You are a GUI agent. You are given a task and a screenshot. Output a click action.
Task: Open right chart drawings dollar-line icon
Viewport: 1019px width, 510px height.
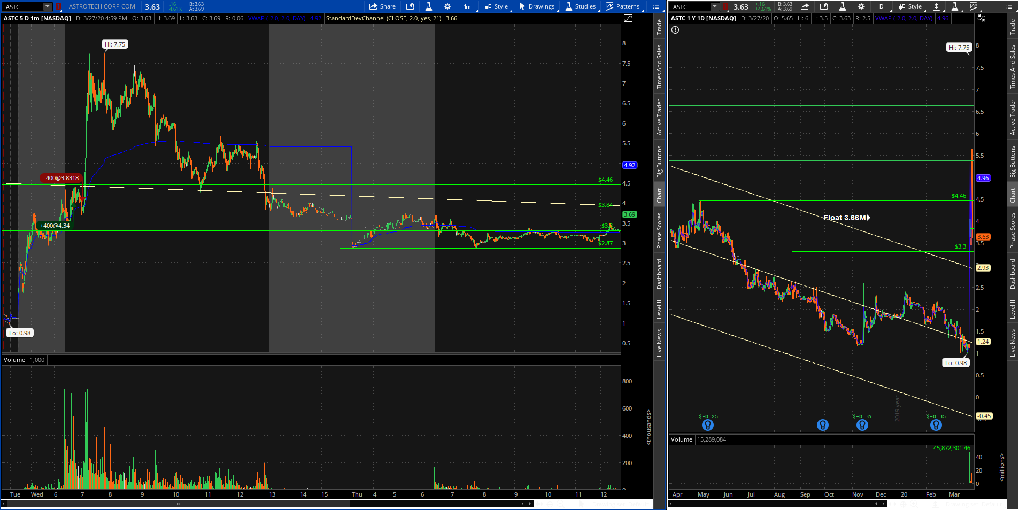coord(937,6)
